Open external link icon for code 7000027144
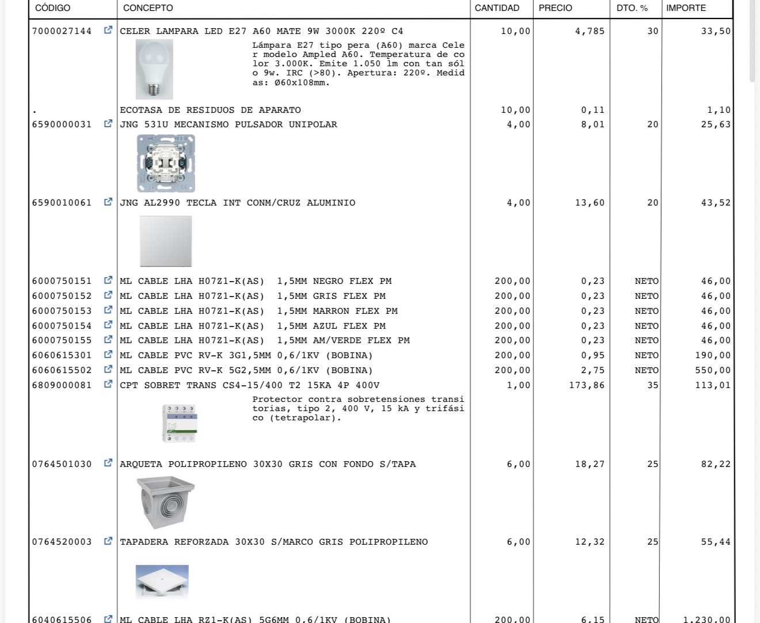760x623 pixels. click(108, 31)
